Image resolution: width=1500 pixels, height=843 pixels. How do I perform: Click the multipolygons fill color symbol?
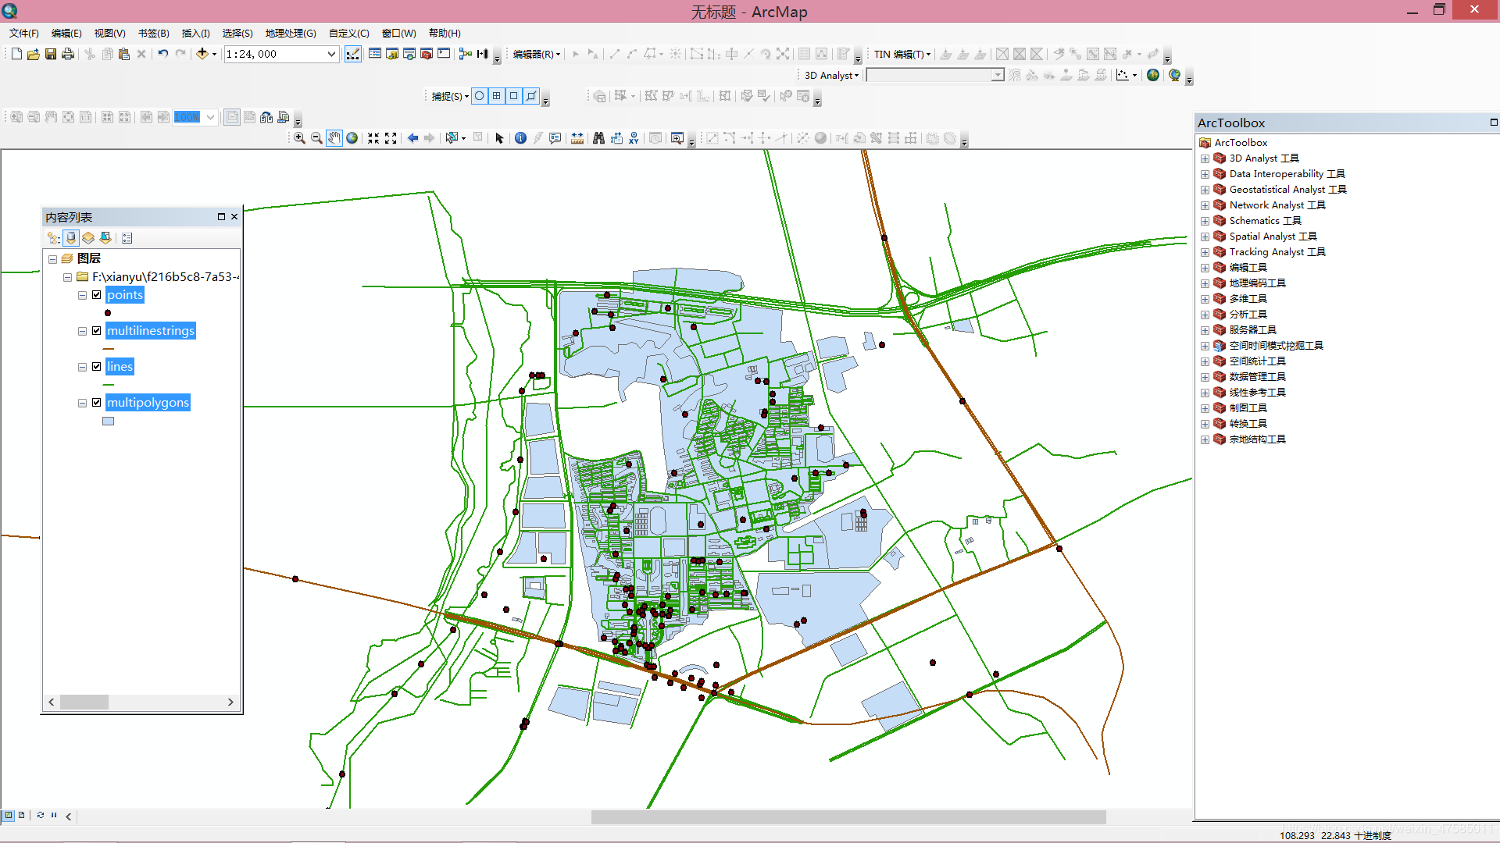(109, 421)
